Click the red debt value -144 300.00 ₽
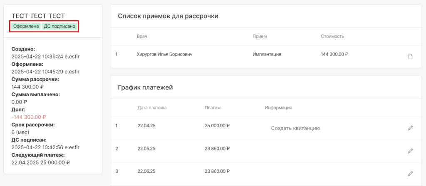Image resolution: width=426 pixels, height=186 pixels. click(x=29, y=117)
